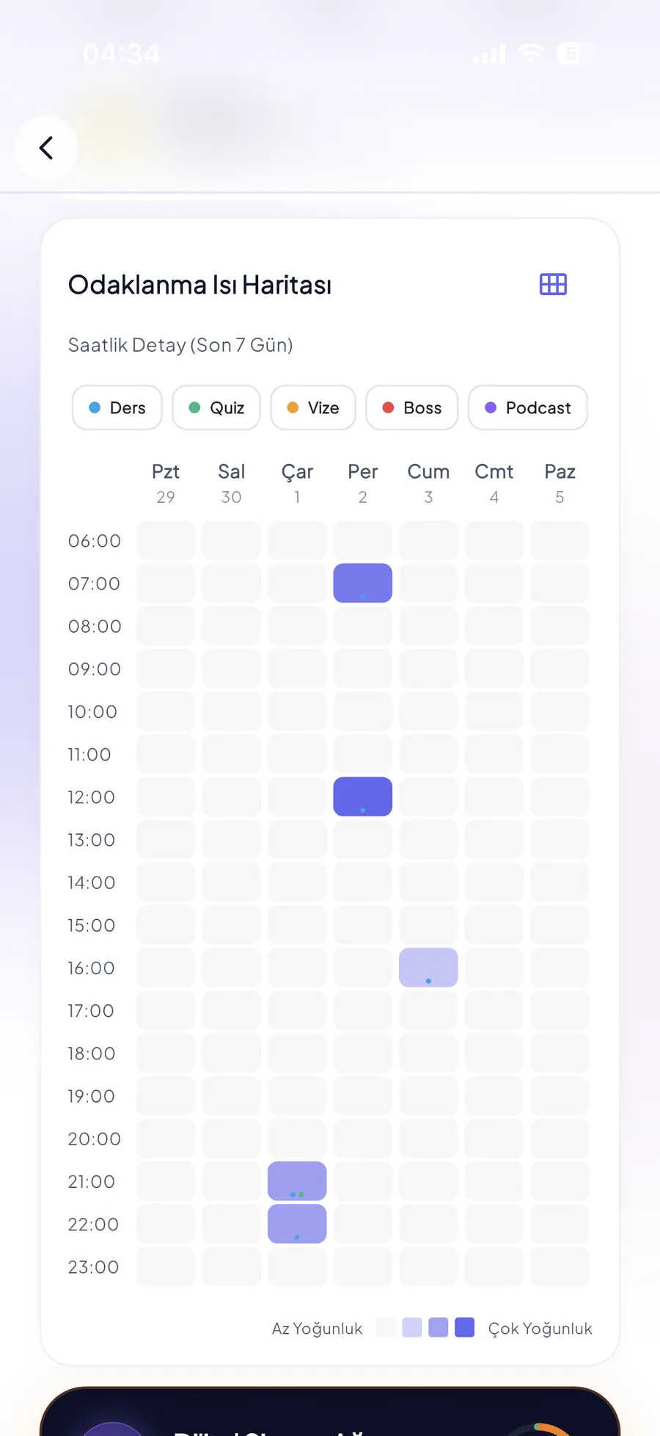This screenshot has width=660, height=1436.
Task: Click the darkest intensity legend swatch
Action: 464,1327
